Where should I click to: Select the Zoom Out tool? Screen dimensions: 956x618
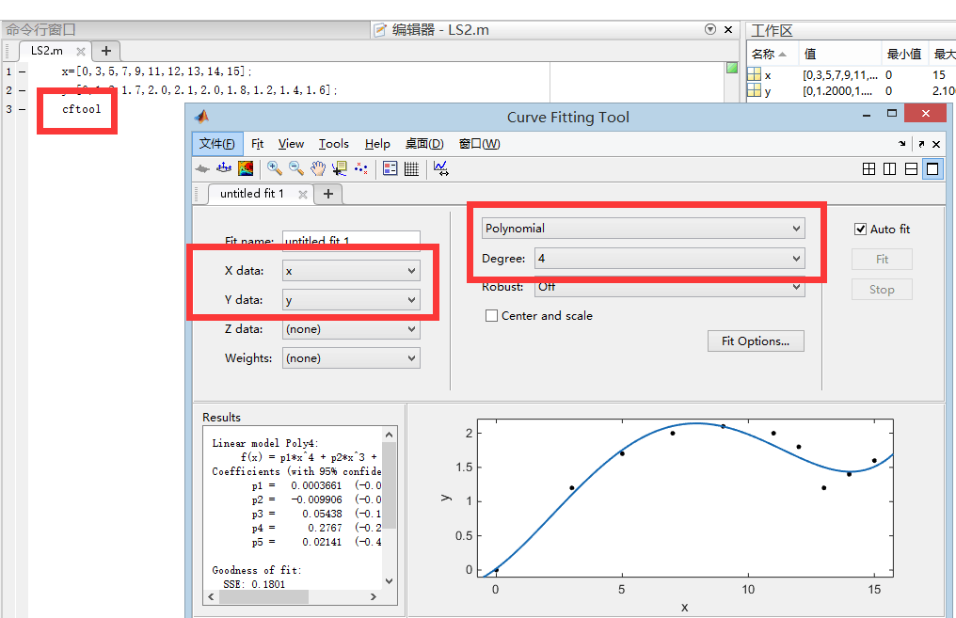pos(295,168)
